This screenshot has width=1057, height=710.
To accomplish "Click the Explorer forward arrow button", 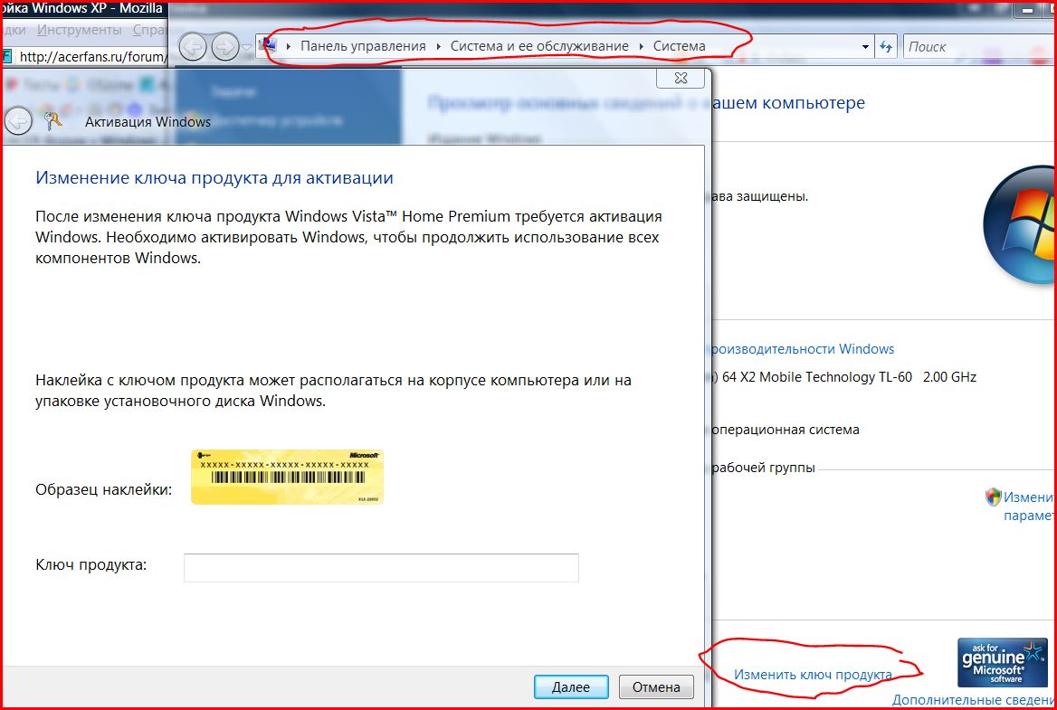I will [x=225, y=46].
